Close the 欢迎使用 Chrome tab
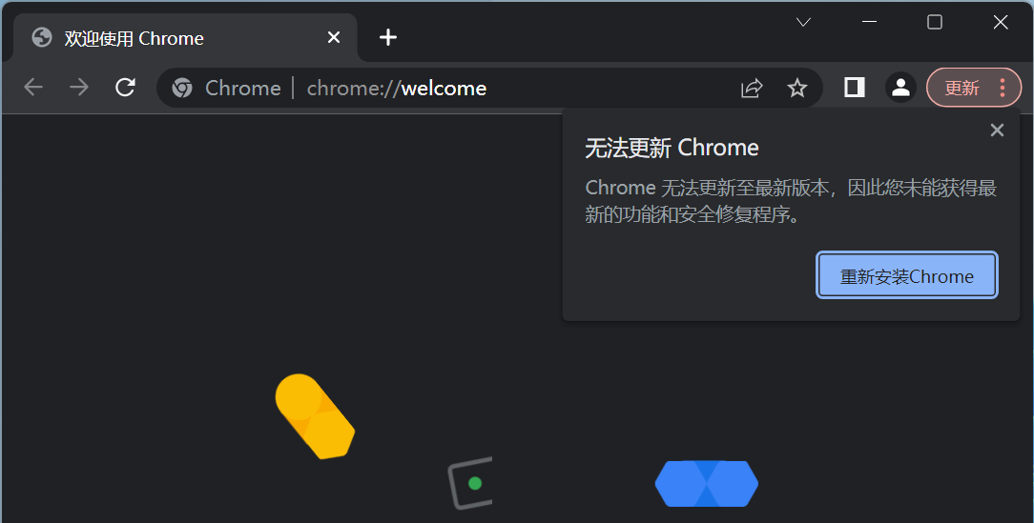 tap(334, 37)
